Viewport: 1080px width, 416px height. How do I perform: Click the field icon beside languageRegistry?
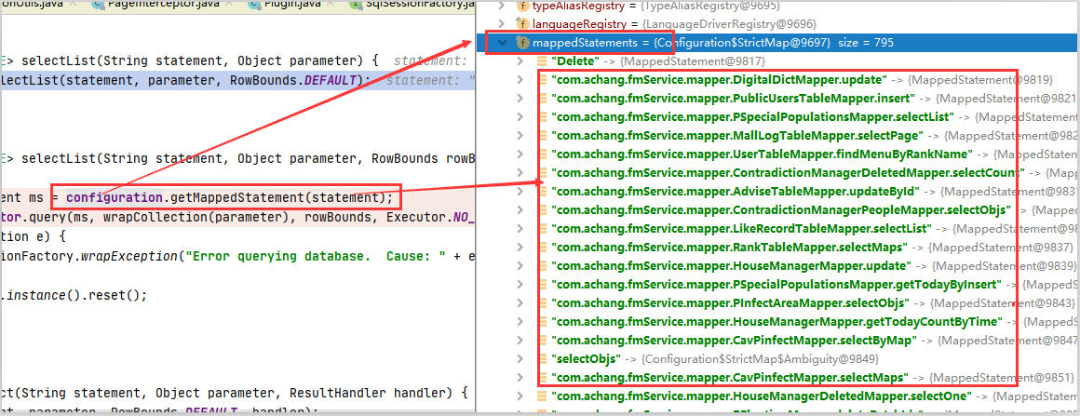click(521, 24)
